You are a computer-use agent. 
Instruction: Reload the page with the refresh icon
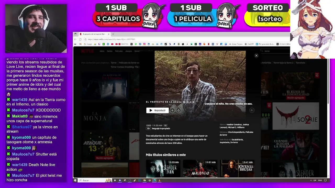[80, 39]
